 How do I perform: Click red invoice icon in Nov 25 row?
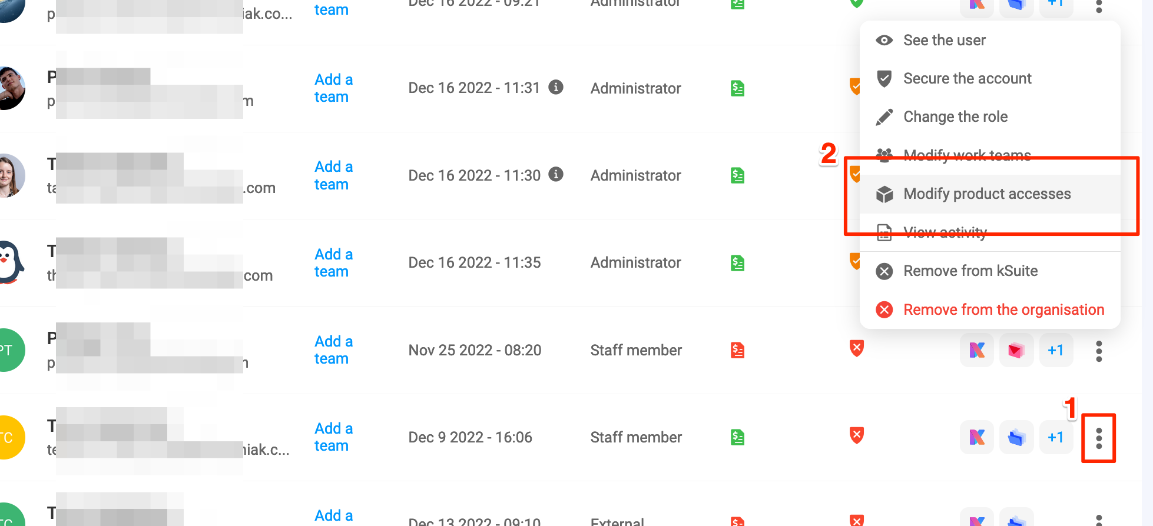[737, 350]
